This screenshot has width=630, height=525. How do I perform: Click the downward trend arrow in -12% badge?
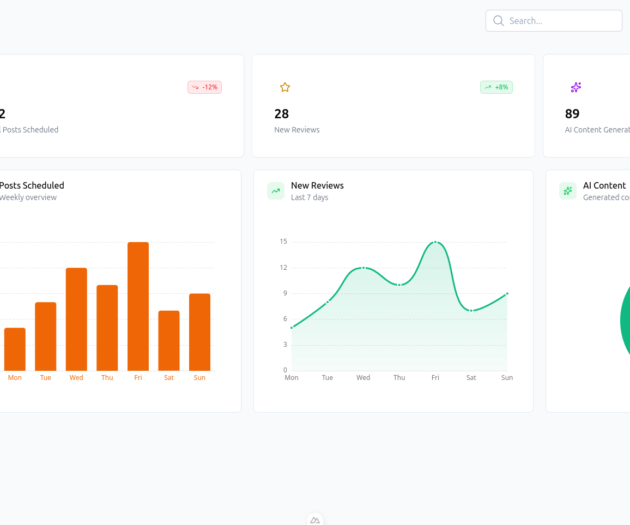pyautogui.click(x=195, y=87)
